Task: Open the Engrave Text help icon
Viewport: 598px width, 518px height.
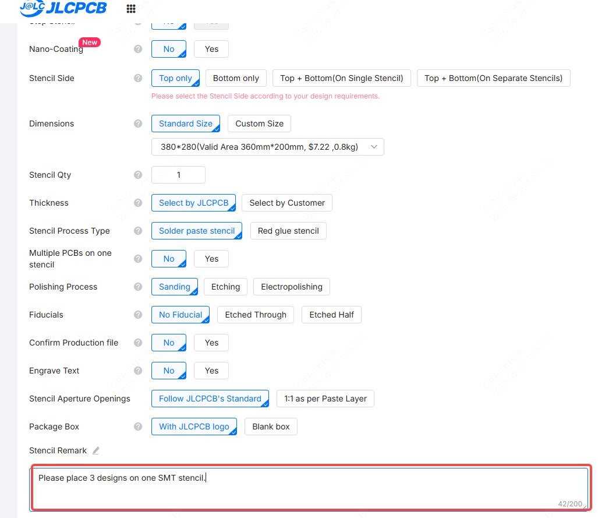Action: click(138, 371)
